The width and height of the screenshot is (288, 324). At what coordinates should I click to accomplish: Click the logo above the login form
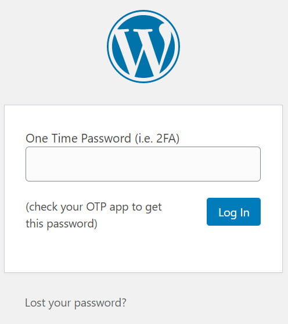point(143,47)
